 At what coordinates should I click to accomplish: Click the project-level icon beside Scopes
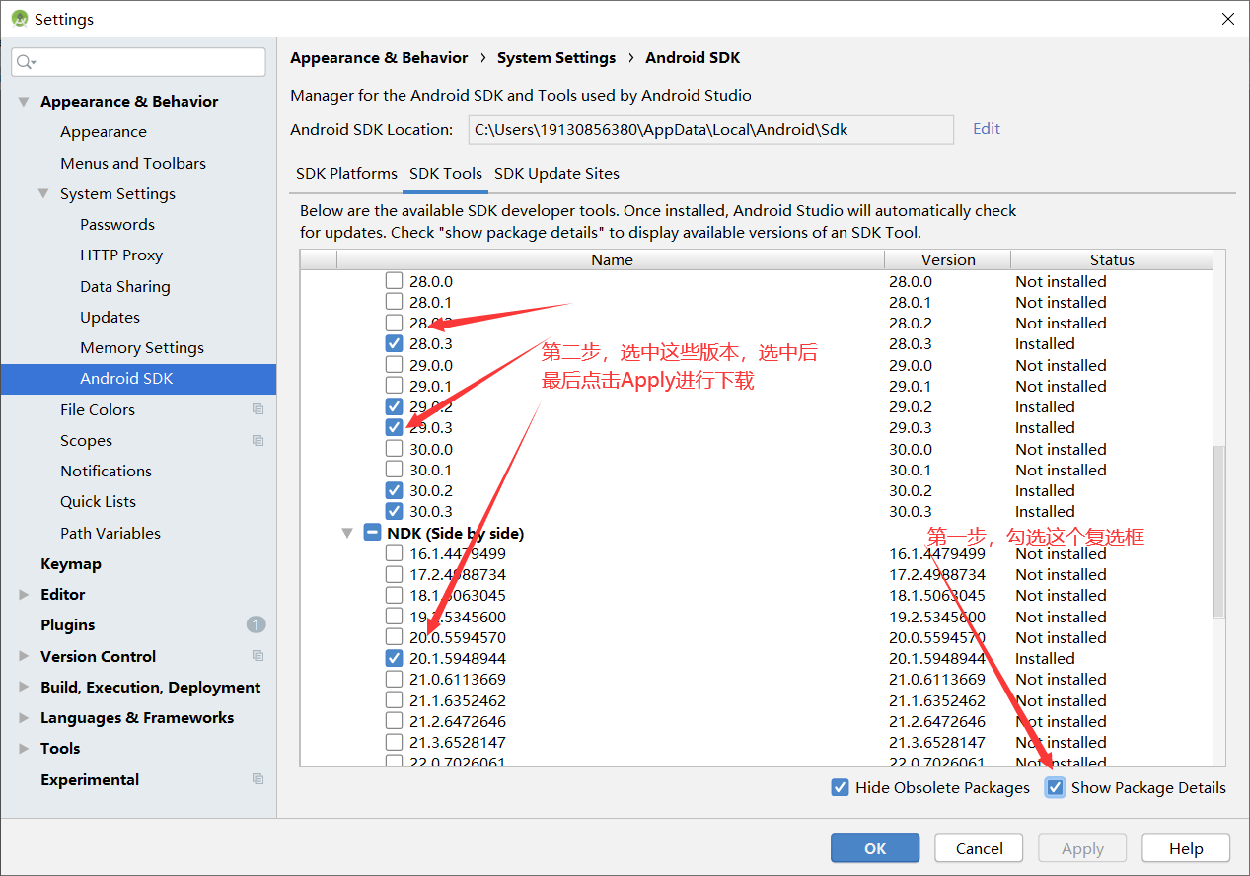click(x=257, y=440)
